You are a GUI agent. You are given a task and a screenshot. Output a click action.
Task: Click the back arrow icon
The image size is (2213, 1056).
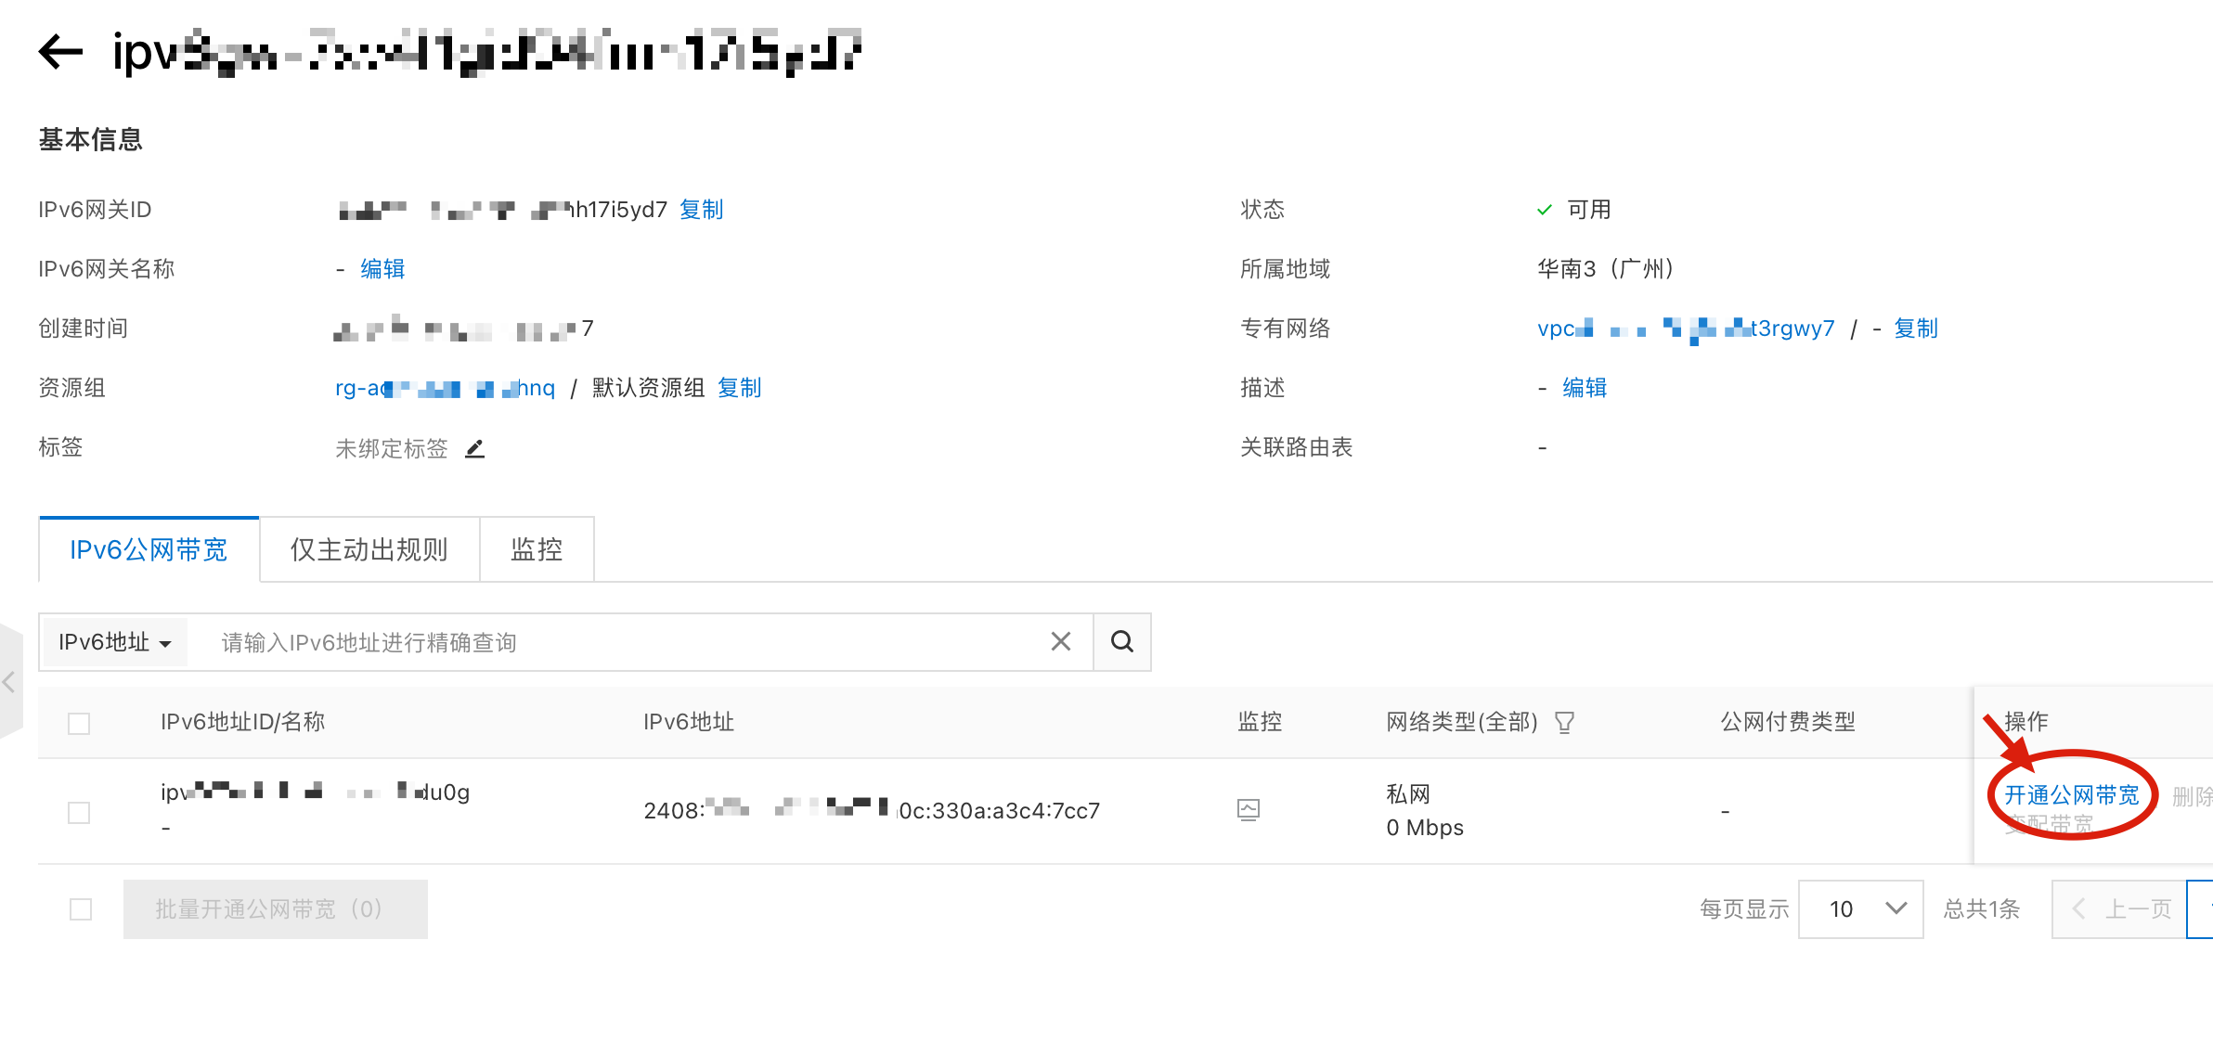pos(61,52)
